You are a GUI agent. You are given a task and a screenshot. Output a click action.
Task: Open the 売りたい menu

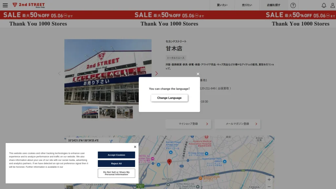pos(247,5)
